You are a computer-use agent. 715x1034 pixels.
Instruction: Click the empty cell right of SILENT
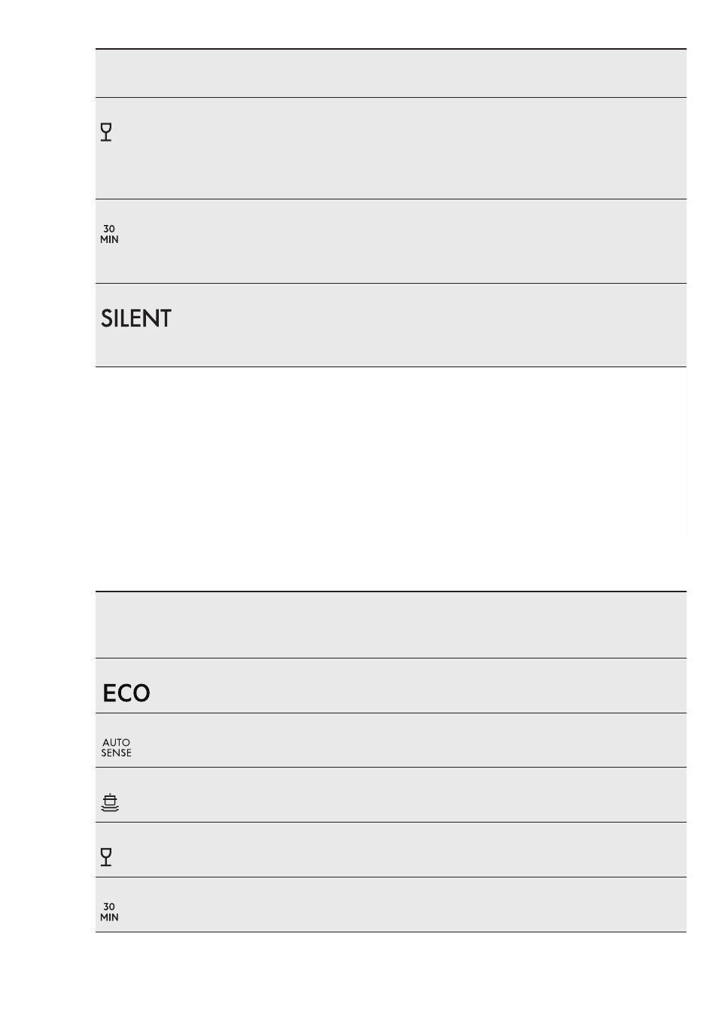point(429,325)
